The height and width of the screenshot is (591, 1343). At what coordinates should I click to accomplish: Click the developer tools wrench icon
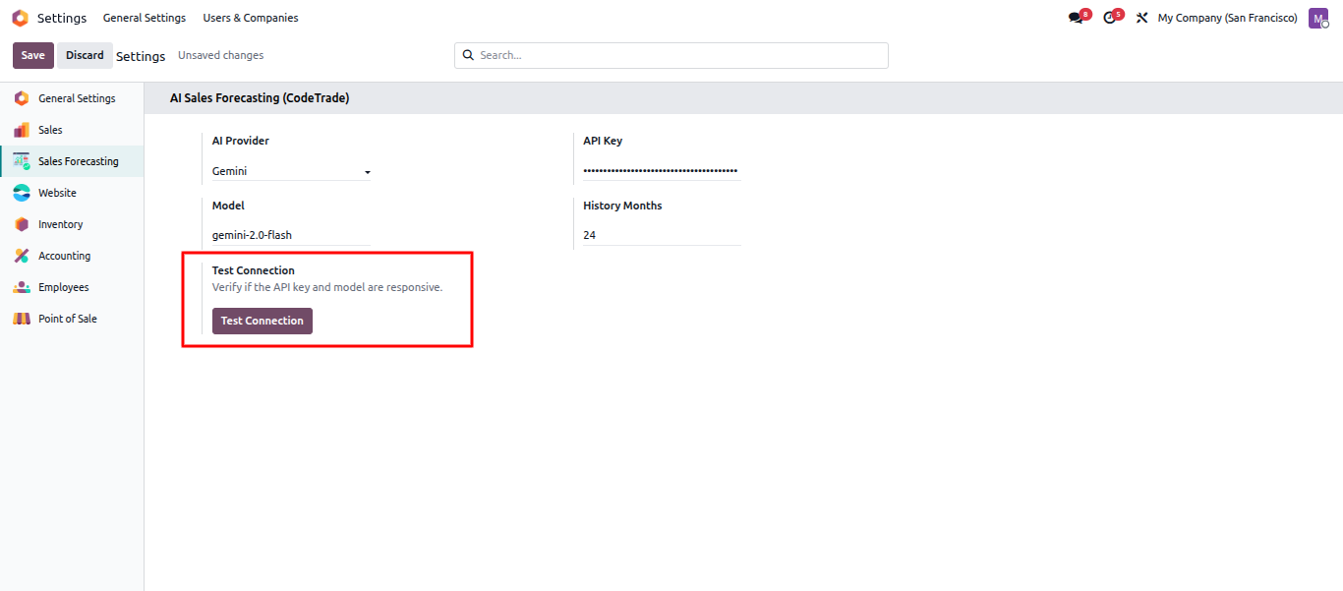pos(1141,18)
